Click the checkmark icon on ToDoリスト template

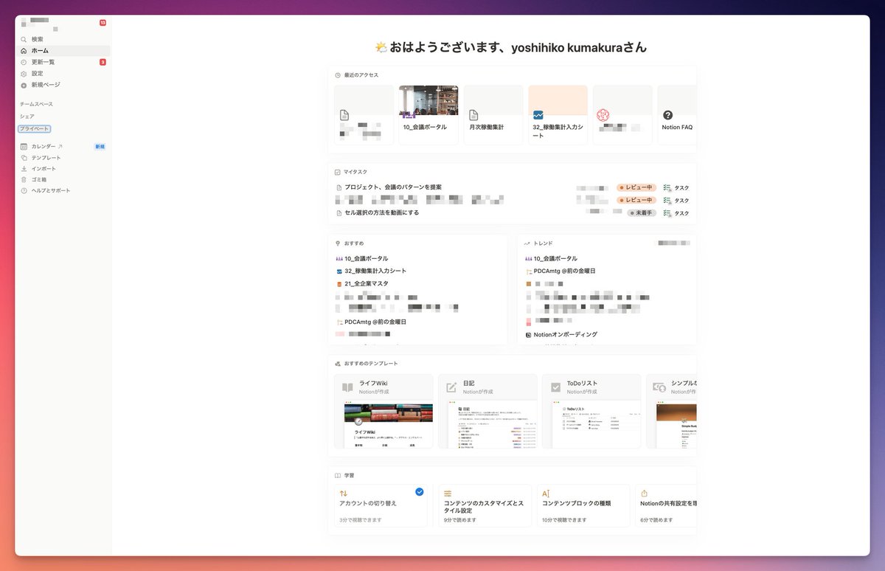click(x=555, y=387)
